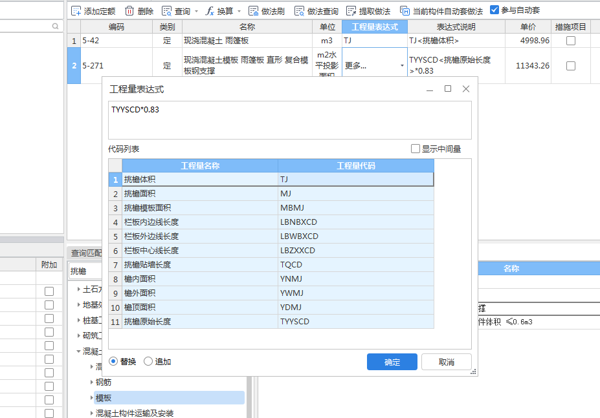Click the 添加定额 add quota icon
The image size is (600, 418).
(76, 11)
